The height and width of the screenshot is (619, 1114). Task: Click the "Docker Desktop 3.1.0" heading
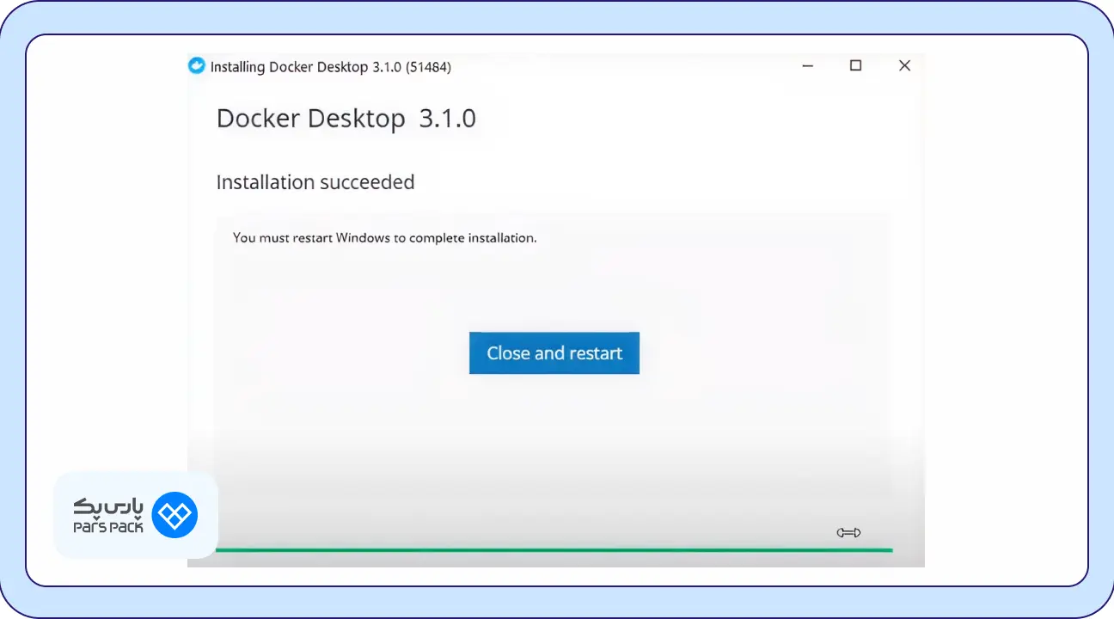coord(346,119)
